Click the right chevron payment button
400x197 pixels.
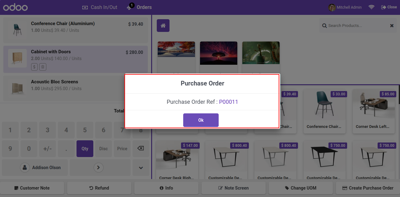(99, 168)
